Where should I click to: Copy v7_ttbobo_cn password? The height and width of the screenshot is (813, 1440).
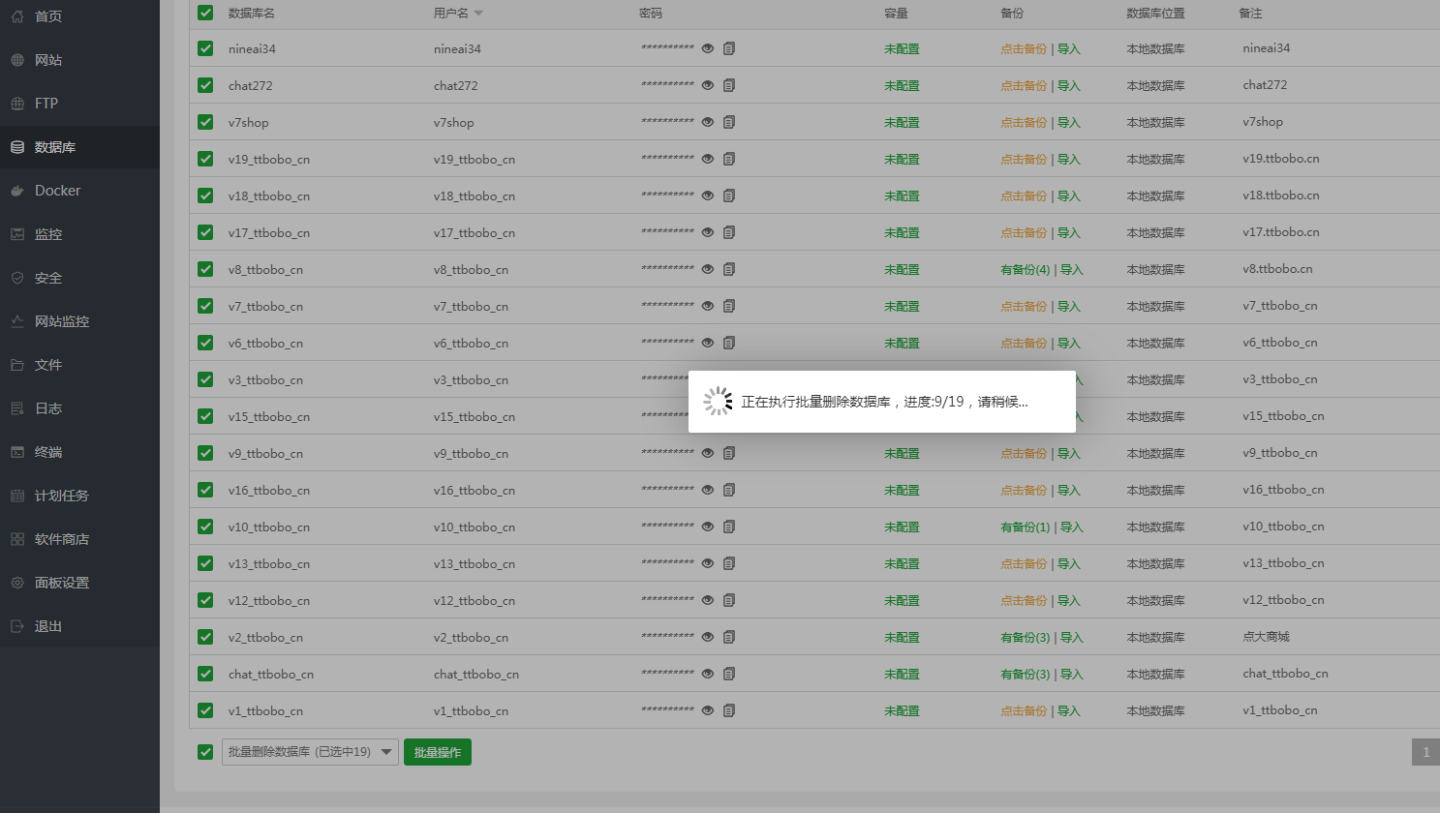pyautogui.click(x=729, y=306)
